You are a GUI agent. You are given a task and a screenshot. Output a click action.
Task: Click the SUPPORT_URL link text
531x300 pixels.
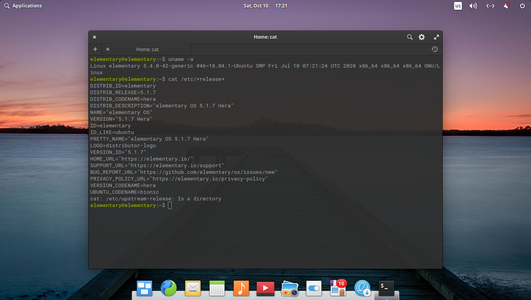(176, 166)
